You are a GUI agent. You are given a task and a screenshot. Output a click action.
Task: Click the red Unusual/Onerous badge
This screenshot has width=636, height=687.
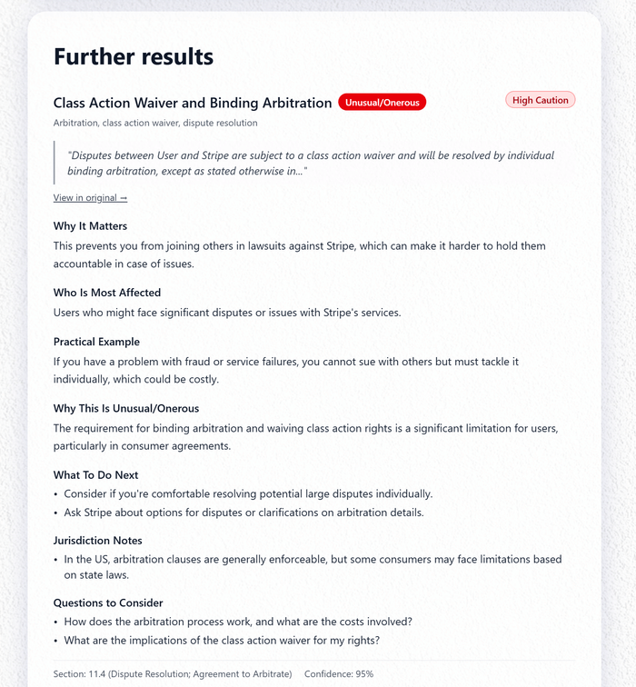pos(382,103)
